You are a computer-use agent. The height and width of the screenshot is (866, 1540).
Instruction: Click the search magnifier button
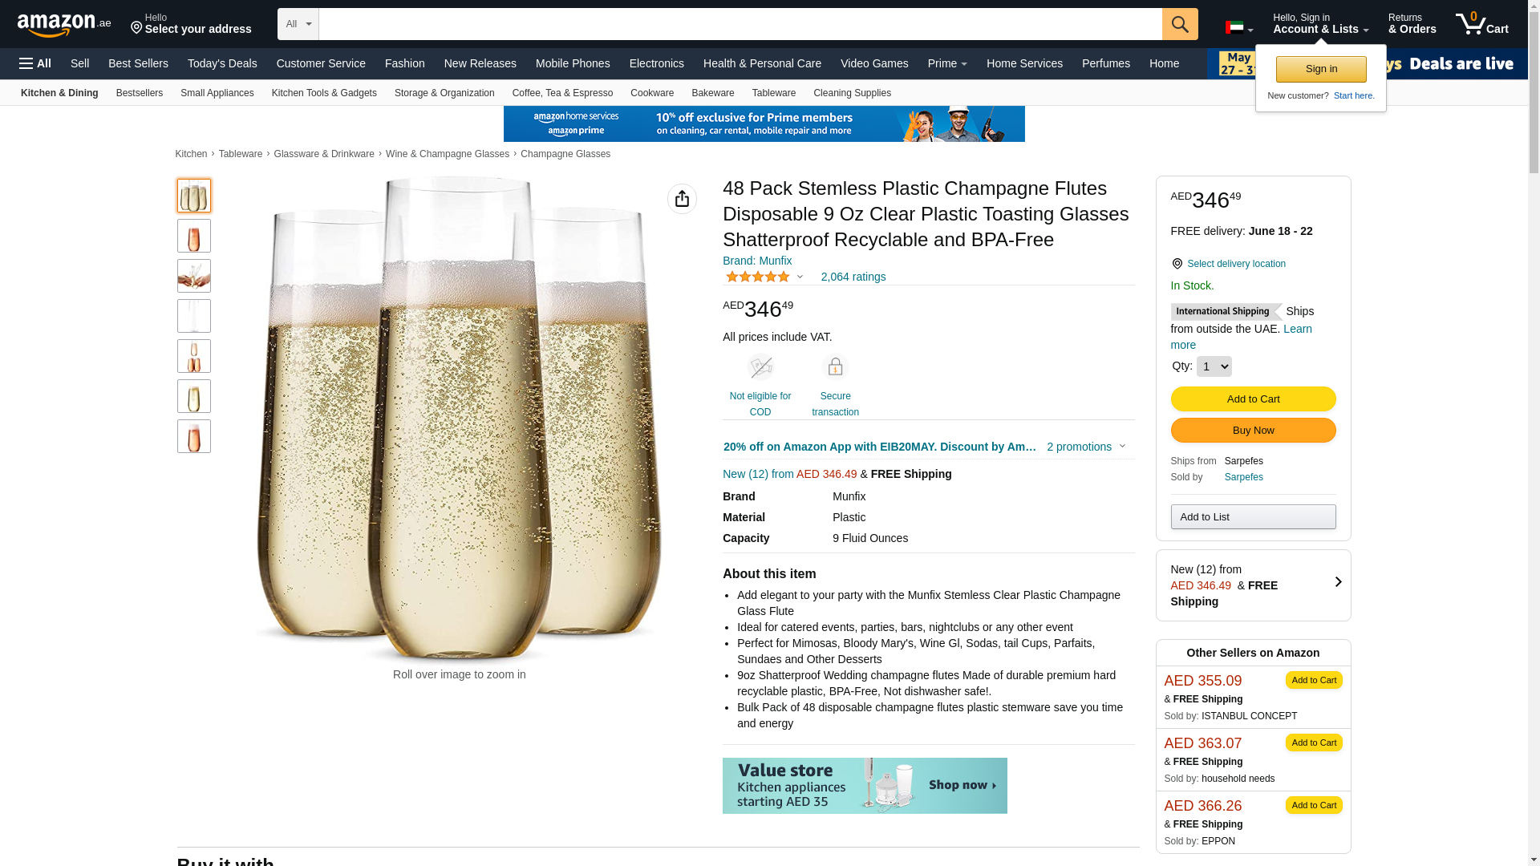click(1179, 24)
